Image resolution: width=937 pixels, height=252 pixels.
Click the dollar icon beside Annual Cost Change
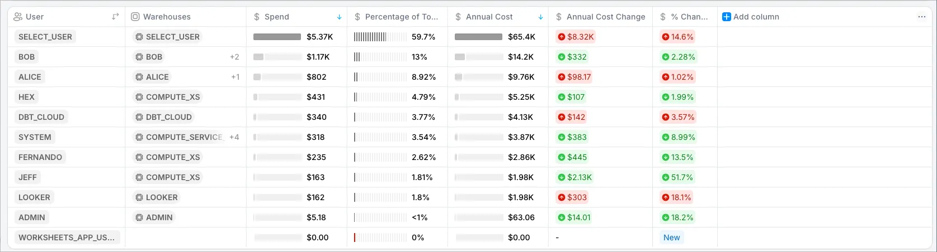pyautogui.click(x=559, y=17)
